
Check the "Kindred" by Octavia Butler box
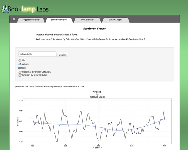pyautogui.click(x=20, y=75)
